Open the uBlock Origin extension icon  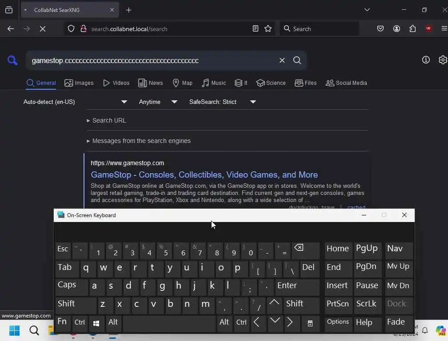tap(428, 28)
